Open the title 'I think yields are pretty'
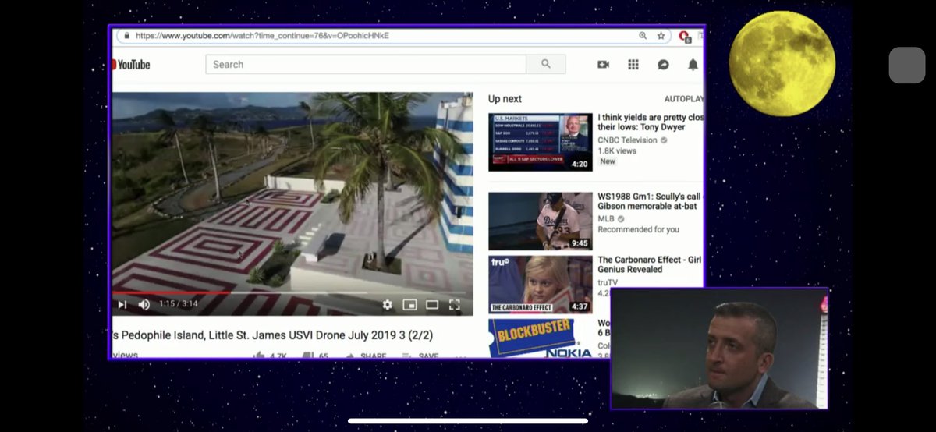Screen dimensions: 936x432 coord(651,122)
